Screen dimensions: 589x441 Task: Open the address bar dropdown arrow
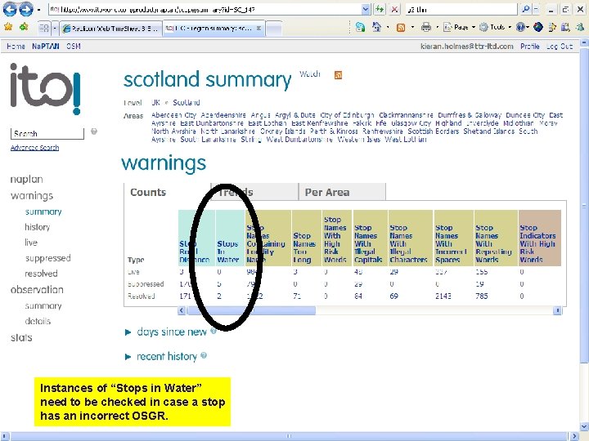point(366,9)
